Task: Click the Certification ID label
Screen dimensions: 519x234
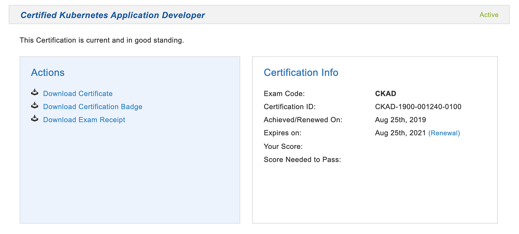Action: point(290,107)
